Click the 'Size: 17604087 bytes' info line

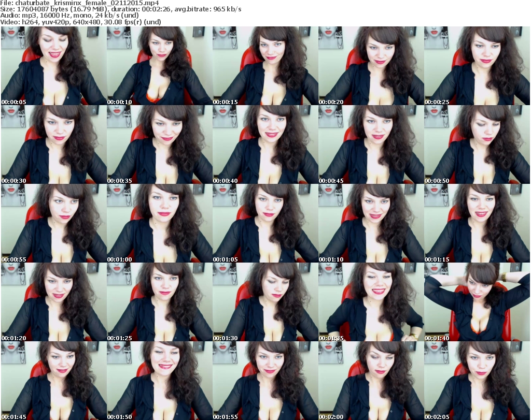[x=120, y=9]
